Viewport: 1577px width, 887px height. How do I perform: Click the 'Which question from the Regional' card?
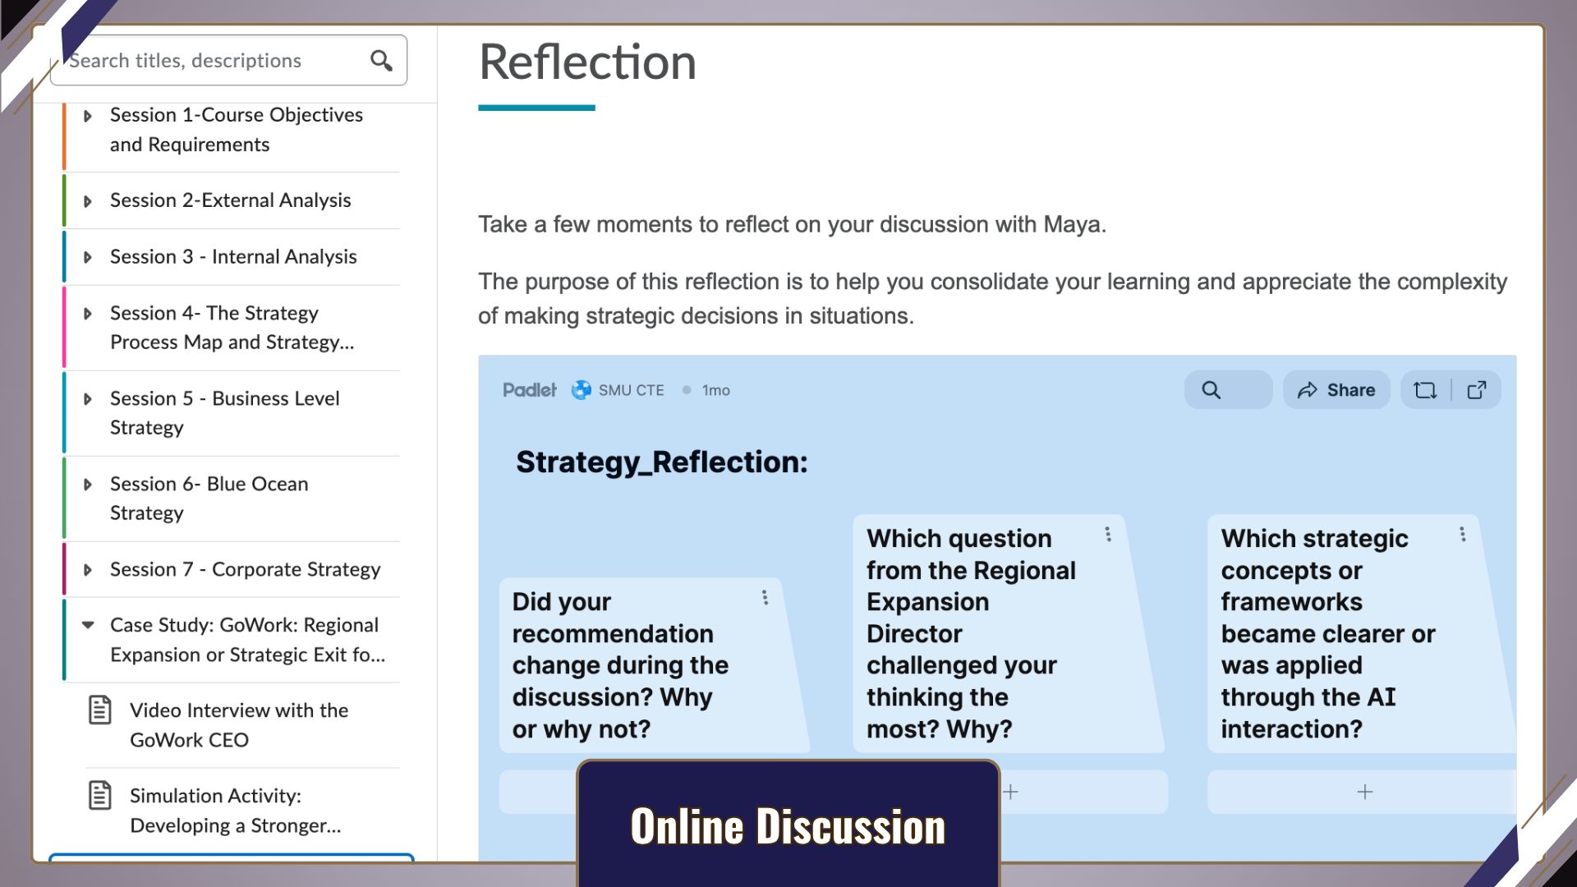[x=1008, y=633]
